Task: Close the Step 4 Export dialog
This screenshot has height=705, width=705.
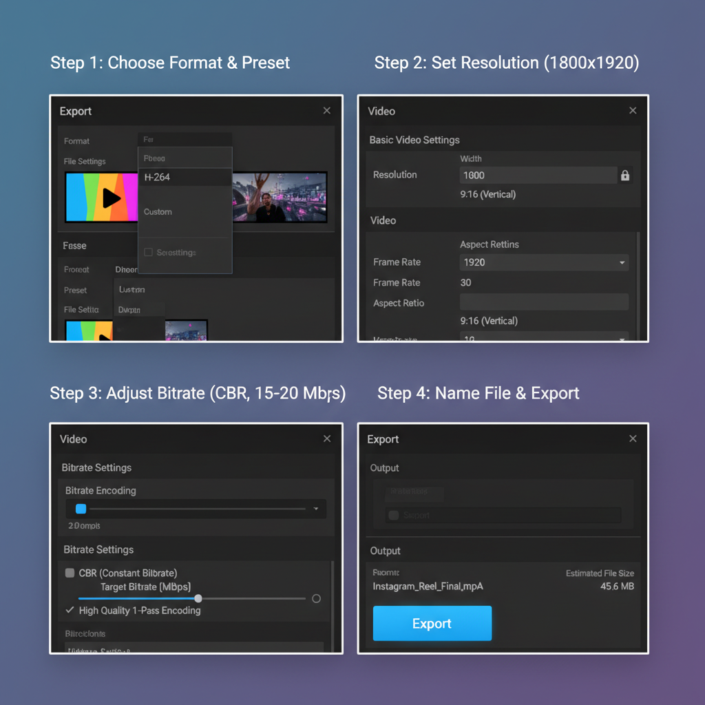Action: 633,439
